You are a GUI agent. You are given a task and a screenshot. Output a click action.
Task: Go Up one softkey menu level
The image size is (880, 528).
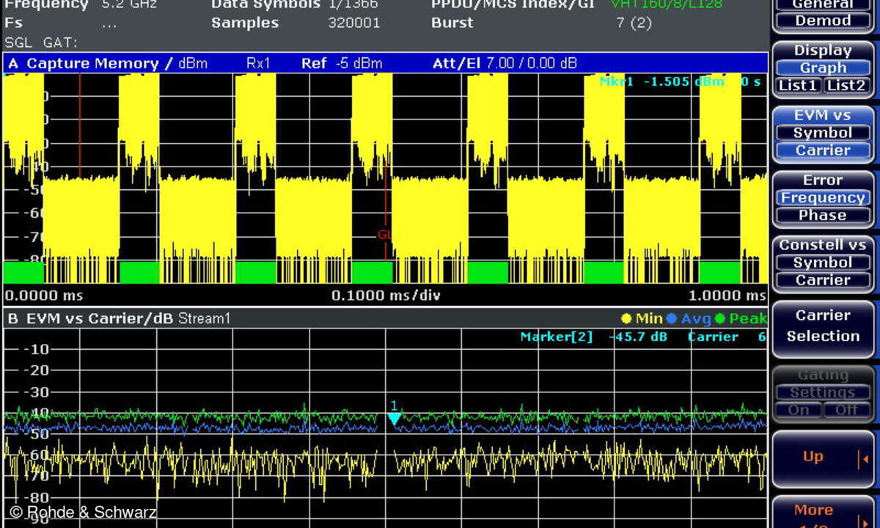[x=823, y=458]
